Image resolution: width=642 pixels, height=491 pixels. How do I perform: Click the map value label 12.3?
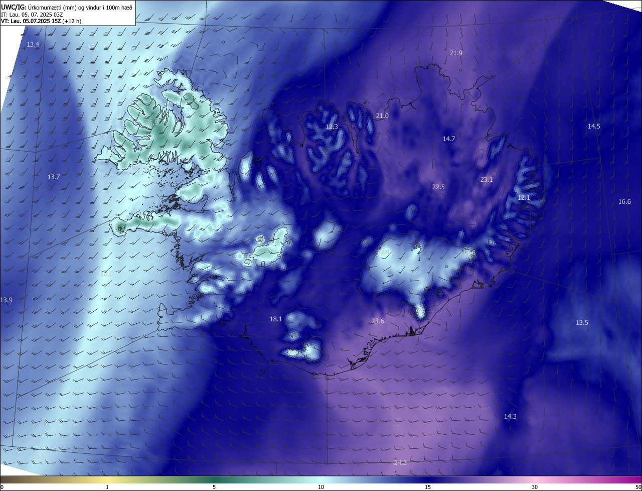tap(332, 127)
